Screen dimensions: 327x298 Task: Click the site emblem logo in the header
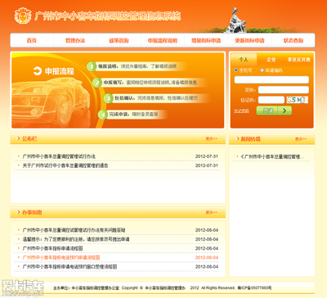click(23, 16)
